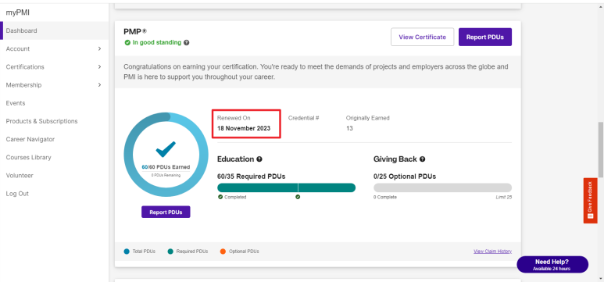Click the teal Required PDUs legend dot
This screenshot has height=282, width=604.
point(170,252)
